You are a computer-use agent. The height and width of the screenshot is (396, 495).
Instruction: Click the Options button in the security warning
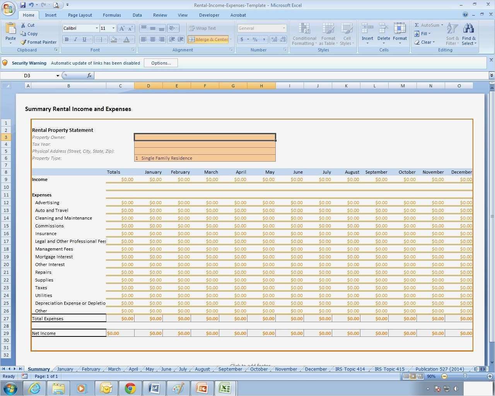[160, 63]
